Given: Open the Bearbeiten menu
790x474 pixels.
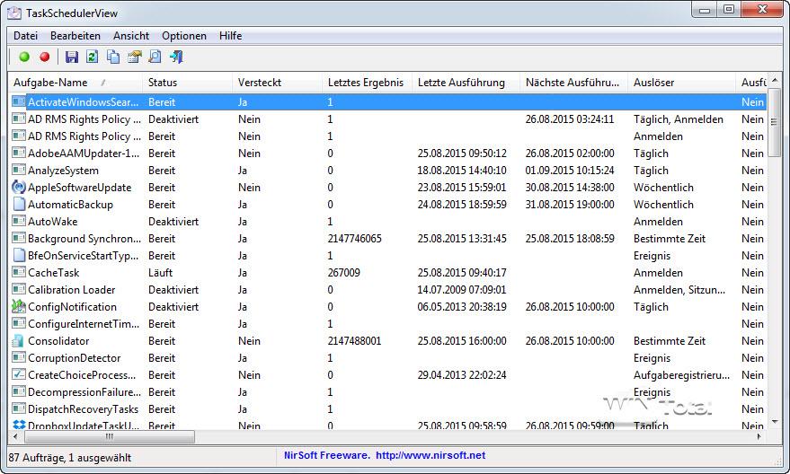Looking at the screenshot, I should pyautogui.click(x=75, y=36).
